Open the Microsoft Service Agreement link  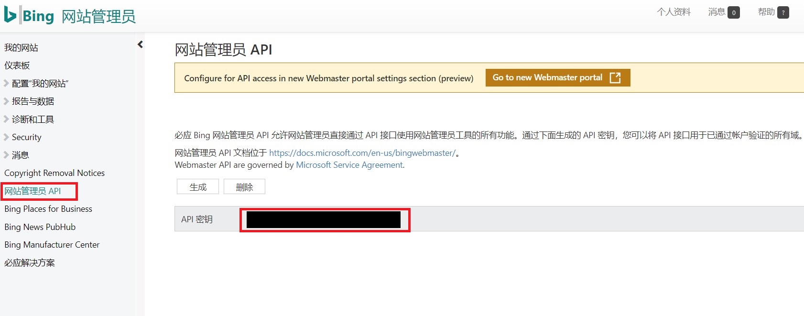[x=349, y=165]
